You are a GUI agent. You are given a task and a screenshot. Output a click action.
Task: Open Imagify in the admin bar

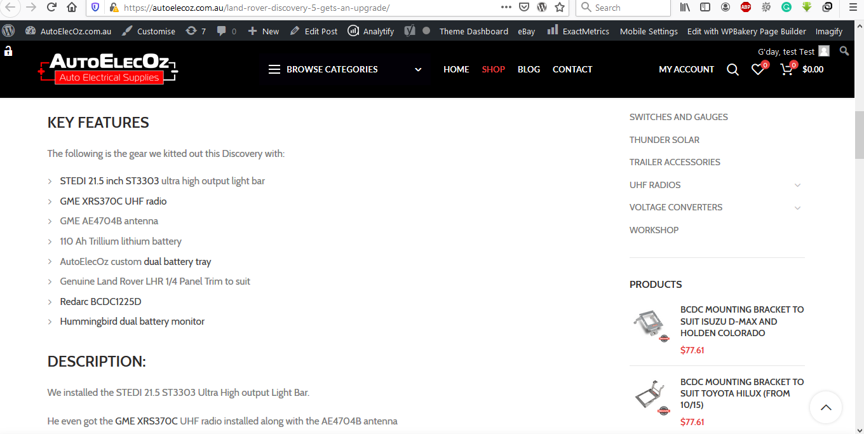829,31
